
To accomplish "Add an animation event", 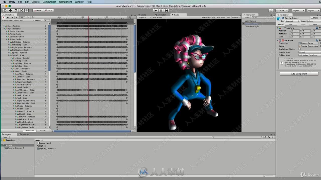I will click(x=33, y=17).
